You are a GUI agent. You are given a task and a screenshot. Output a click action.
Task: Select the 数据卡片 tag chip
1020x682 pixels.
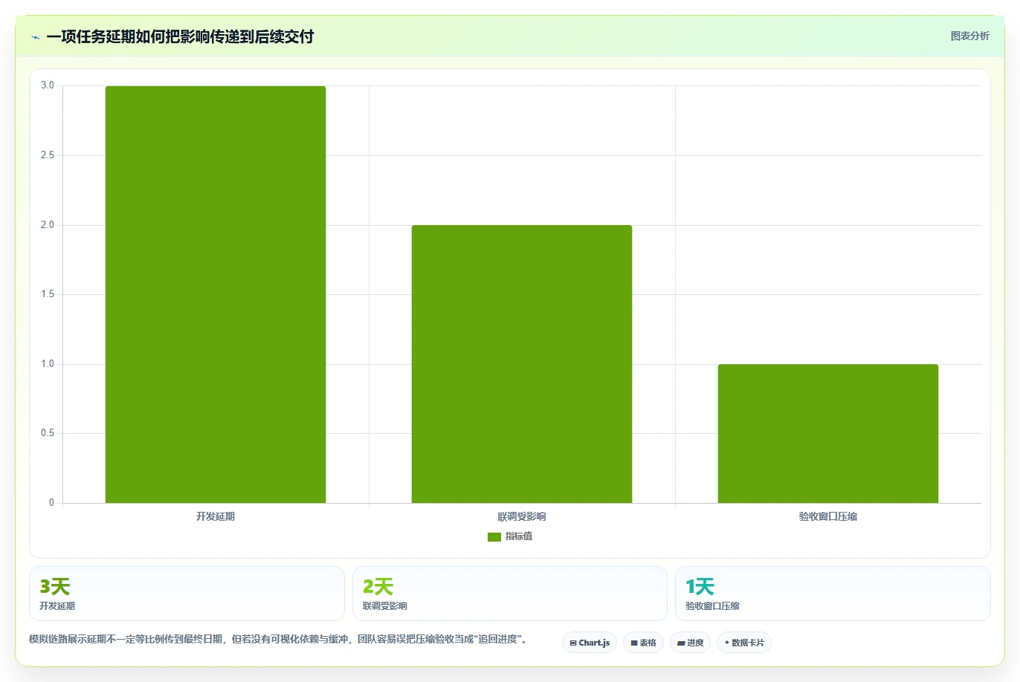pyautogui.click(x=744, y=643)
